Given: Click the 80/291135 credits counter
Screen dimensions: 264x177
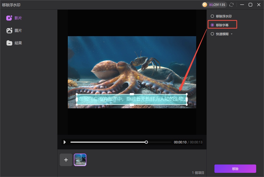Looking at the screenshot, I should click(217, 5).
